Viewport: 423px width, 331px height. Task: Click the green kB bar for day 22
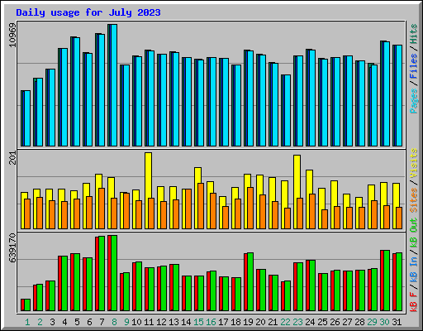(288, 296)
